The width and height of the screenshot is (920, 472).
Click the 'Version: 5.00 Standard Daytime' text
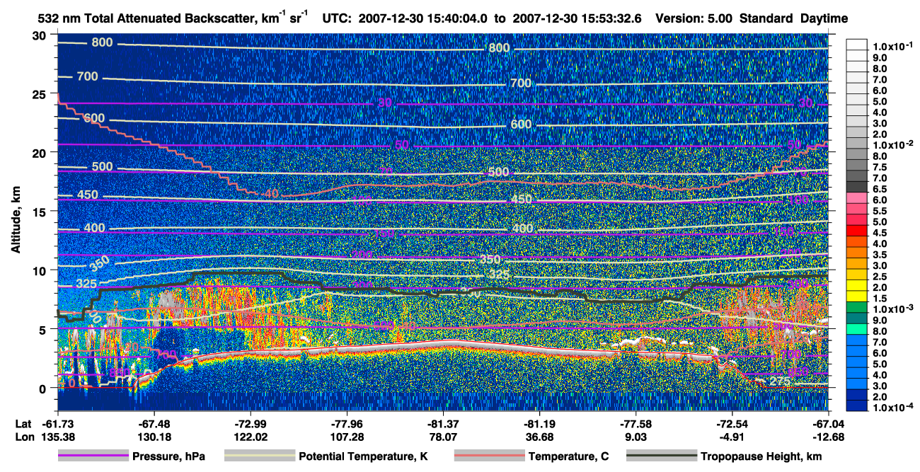pos(752,19)
